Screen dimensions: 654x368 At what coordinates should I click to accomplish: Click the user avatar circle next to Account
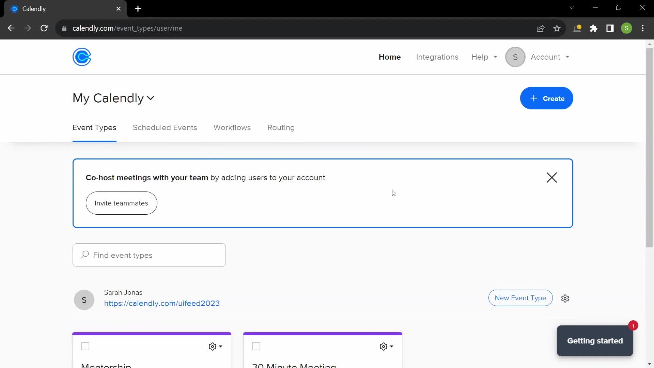[515, 57]
